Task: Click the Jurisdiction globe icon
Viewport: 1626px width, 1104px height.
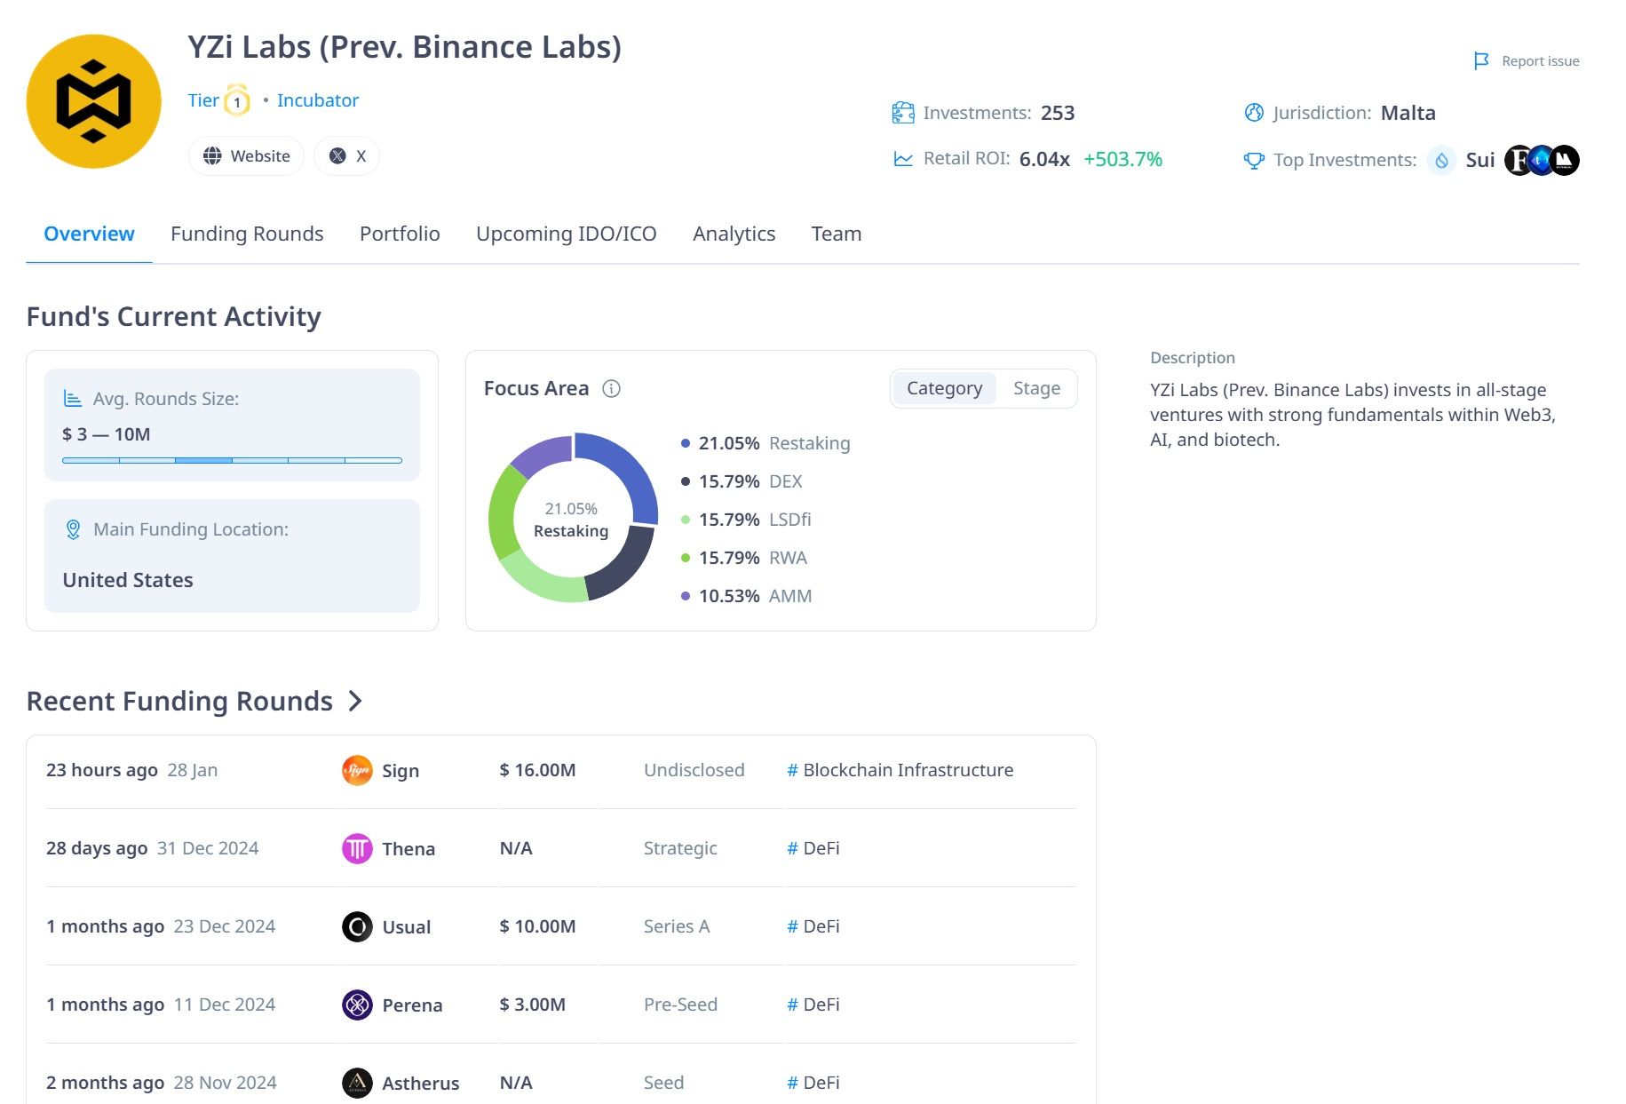Action: tap(1254, 113)
